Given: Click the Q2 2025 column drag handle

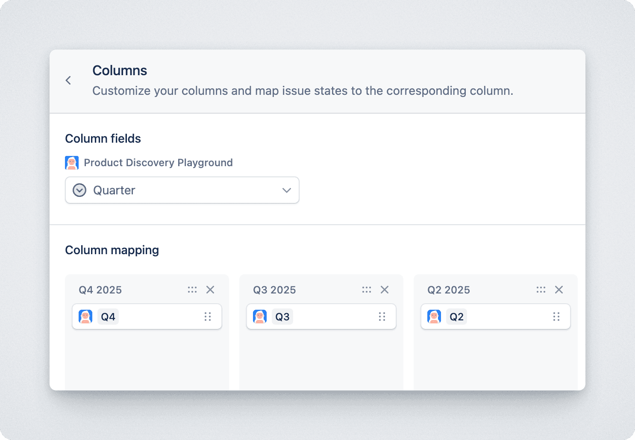Looking at the screenshot, I should tap(541, 290).
